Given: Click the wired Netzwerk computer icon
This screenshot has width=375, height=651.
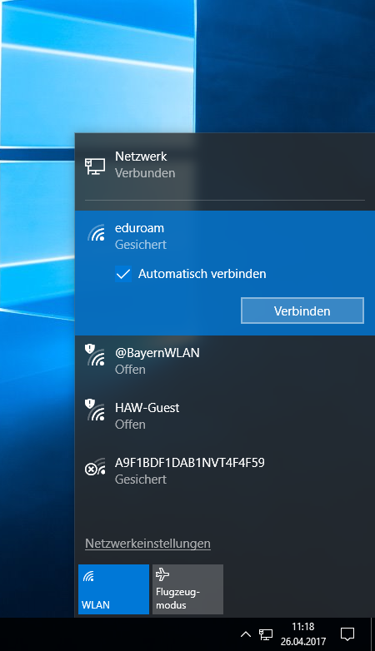Looking at the screenshot, I should [95, 166].
